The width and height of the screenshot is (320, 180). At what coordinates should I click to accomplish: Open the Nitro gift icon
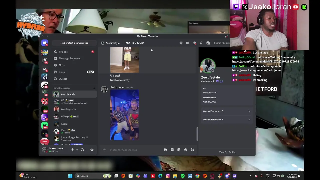click(x=165, y=150)
